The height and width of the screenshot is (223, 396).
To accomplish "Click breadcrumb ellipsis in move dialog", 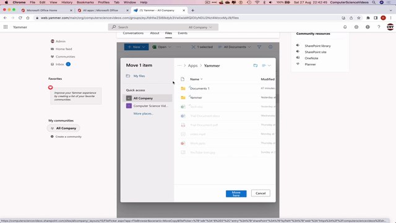I will pos(179,66).
